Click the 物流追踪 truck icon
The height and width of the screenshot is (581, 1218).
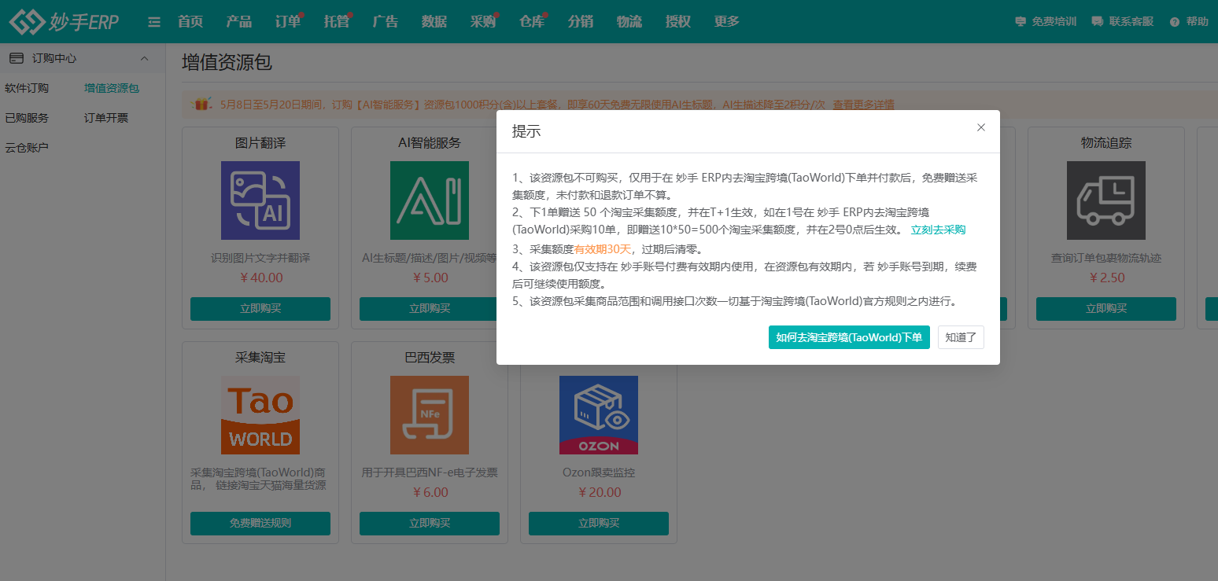1106,200
